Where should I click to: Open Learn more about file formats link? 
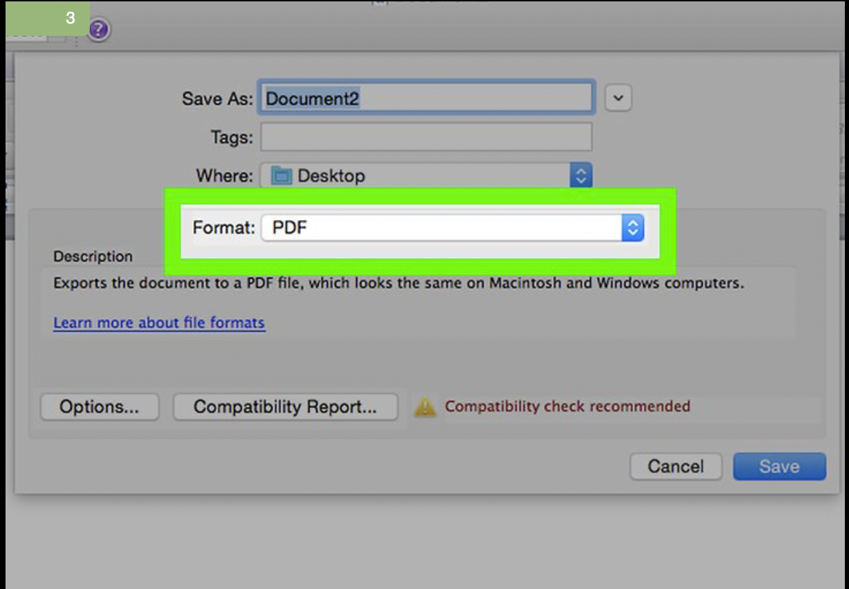pyautogui.click(x=159, y=322)
